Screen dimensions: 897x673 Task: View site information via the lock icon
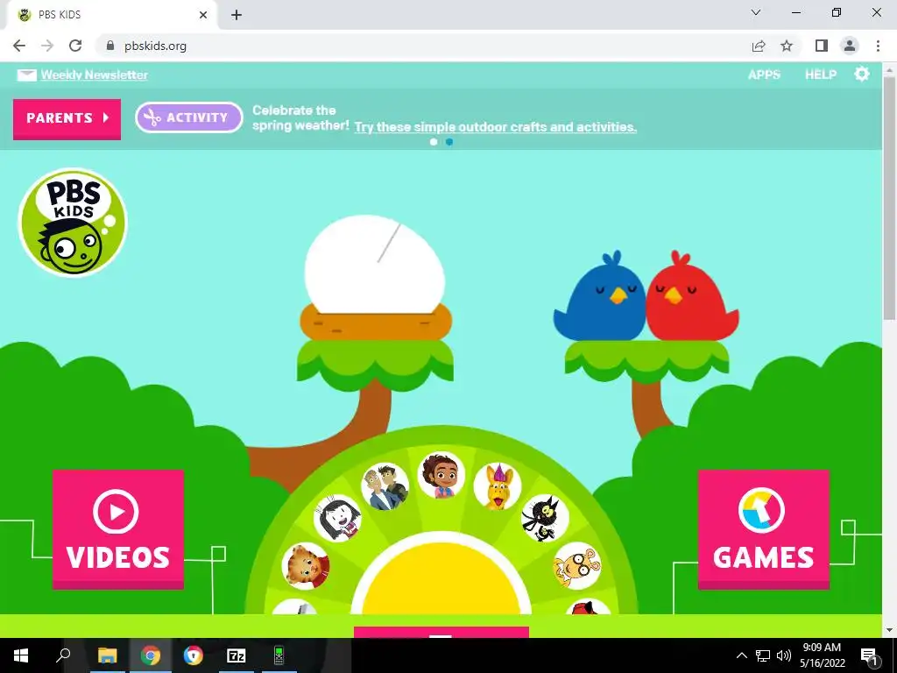click(x=110, y=46)
